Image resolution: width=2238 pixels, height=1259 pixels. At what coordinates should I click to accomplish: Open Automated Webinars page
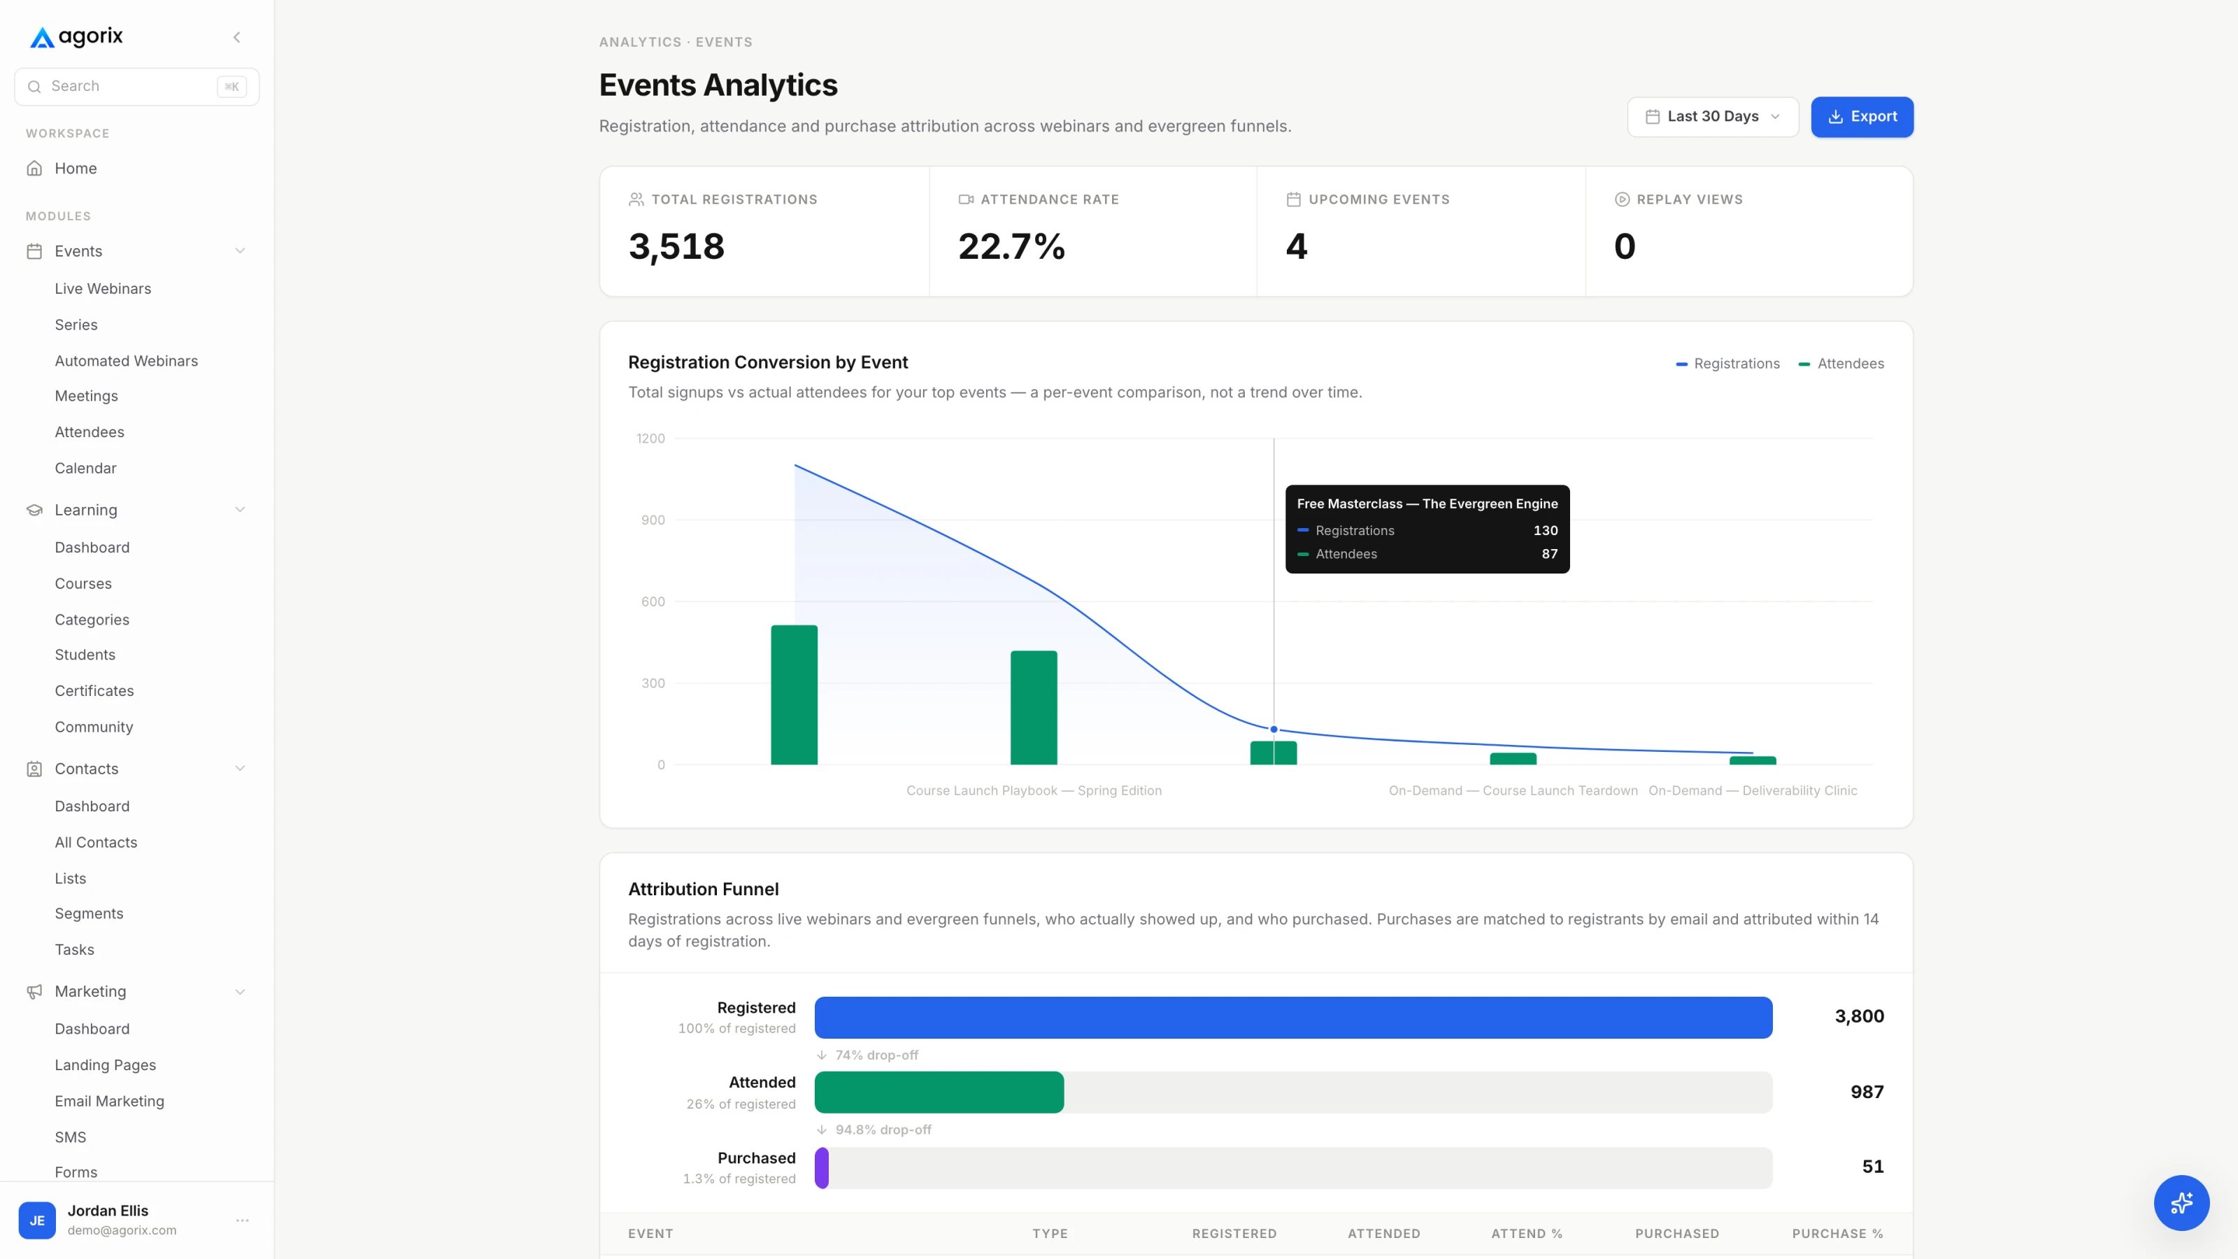point(126,361)
